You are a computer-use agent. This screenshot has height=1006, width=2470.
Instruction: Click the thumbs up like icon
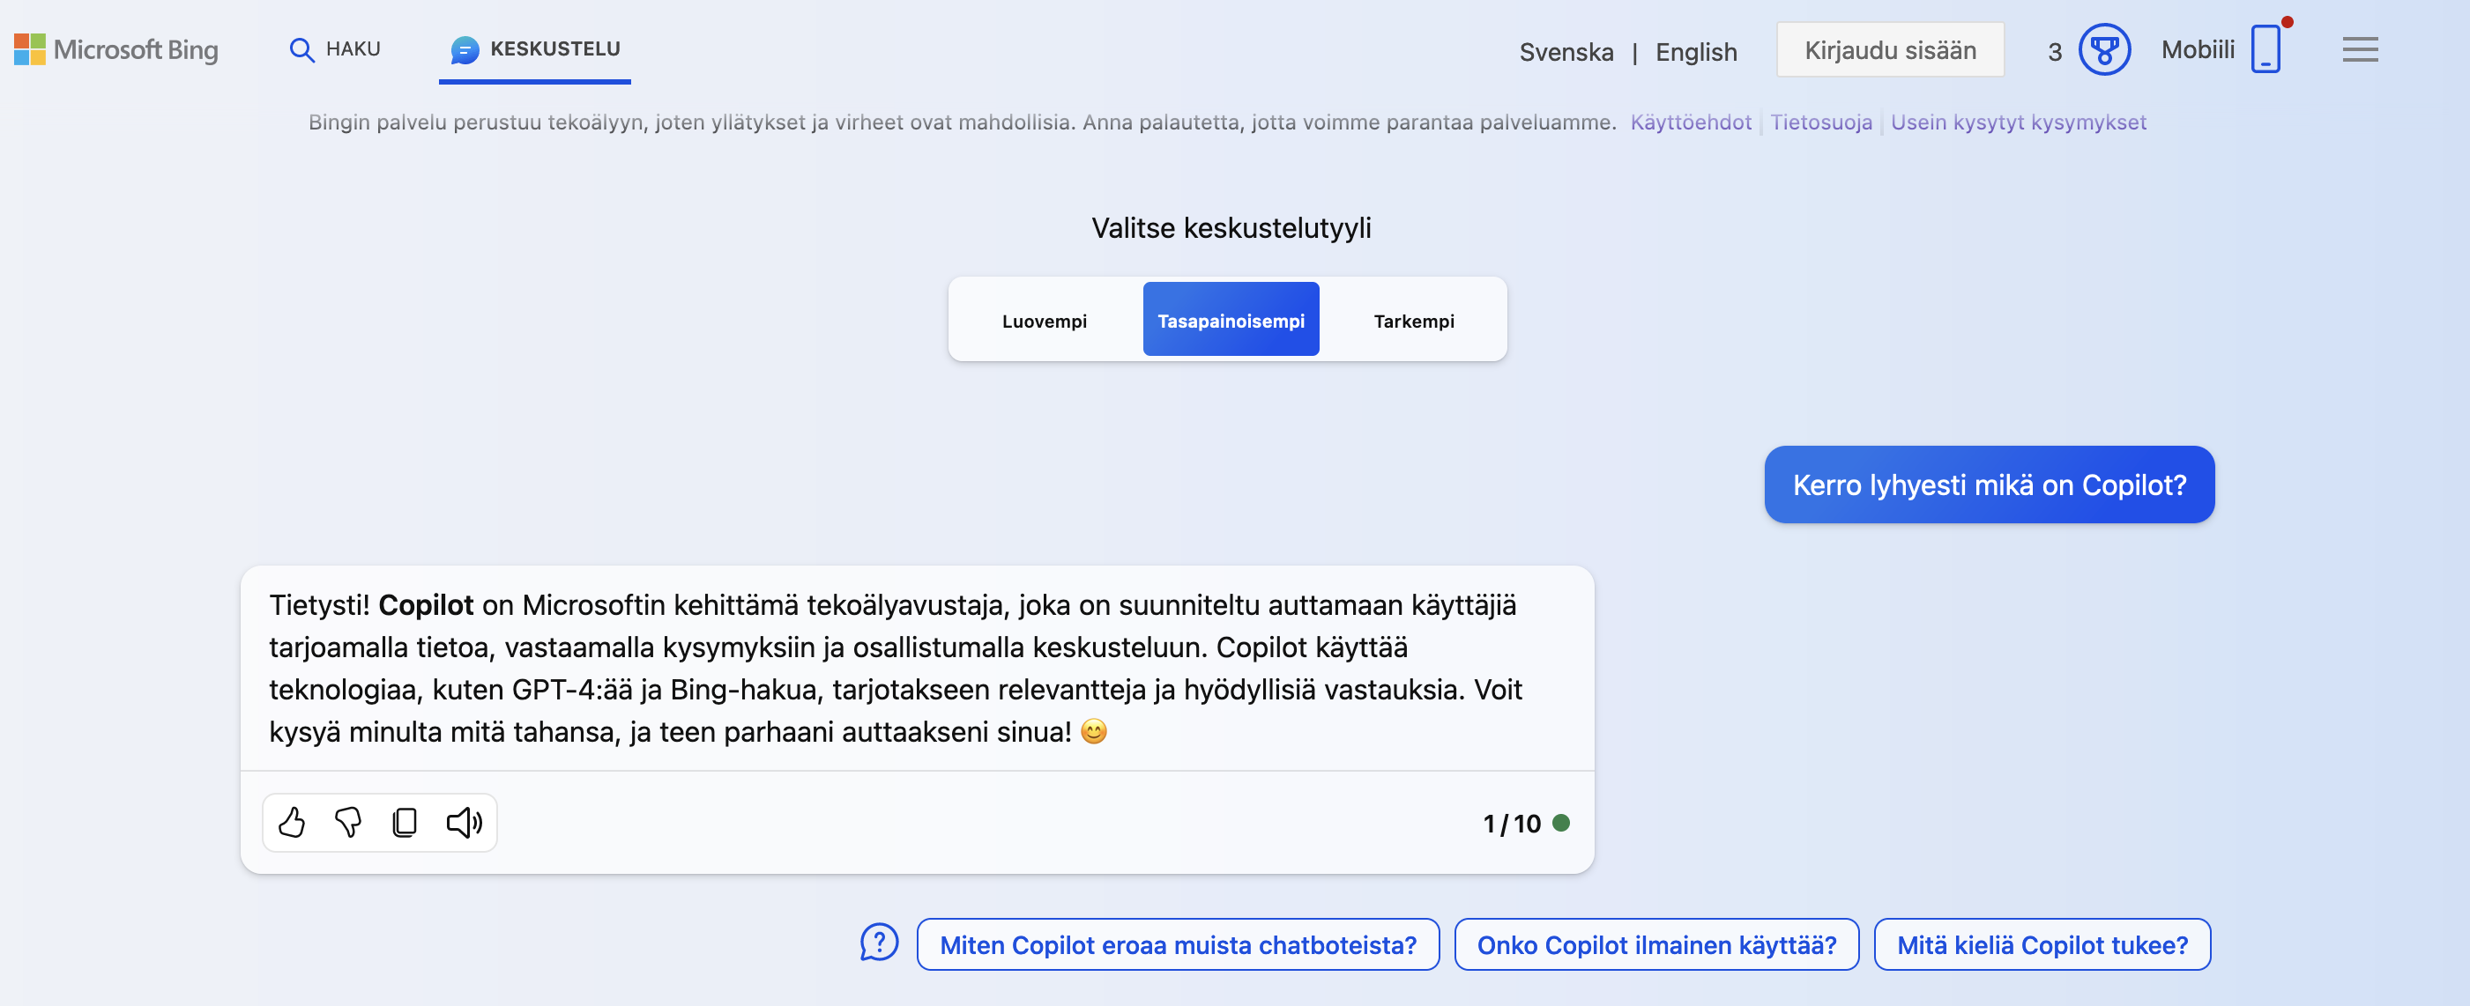292,822
